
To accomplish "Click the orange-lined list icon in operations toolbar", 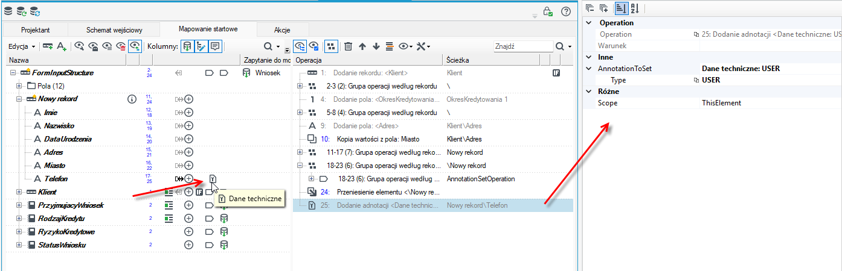I will pos(389,46).
